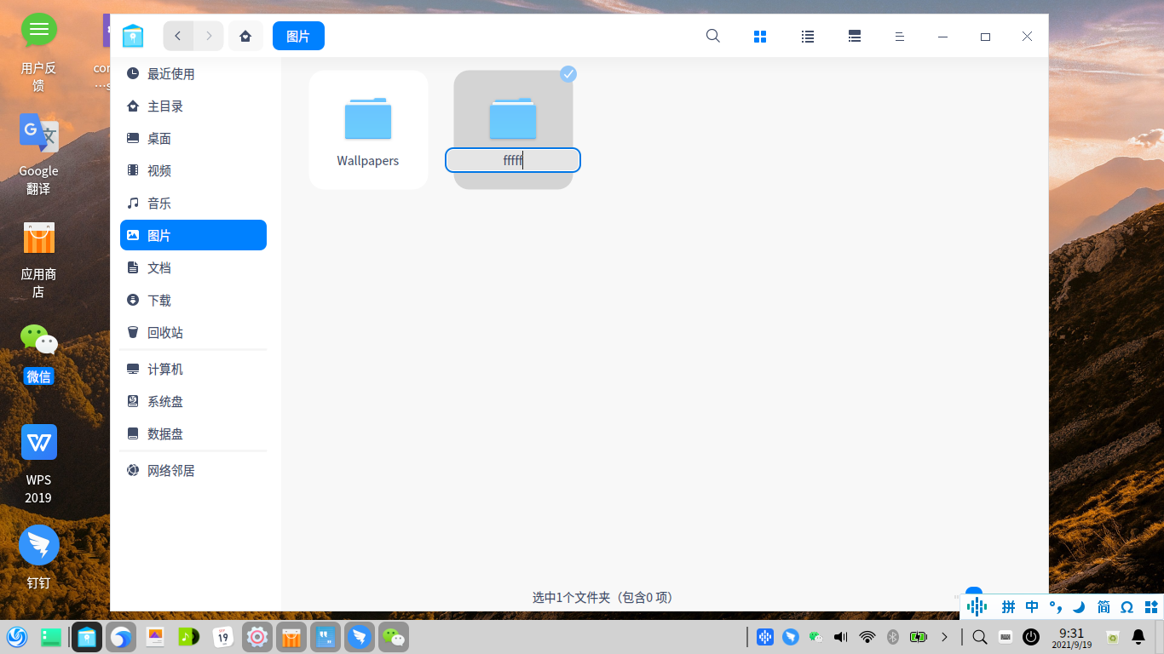The width and height of the screenshot is (1164, 654).
Task: Switch to list view
Action: click(x=808, y=37)
